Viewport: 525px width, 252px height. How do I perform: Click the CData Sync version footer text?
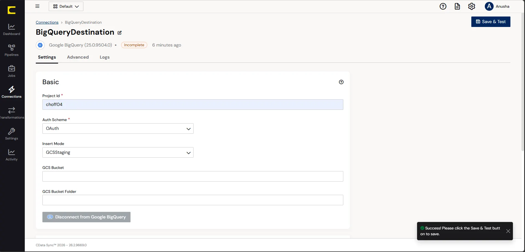(61, 245)
